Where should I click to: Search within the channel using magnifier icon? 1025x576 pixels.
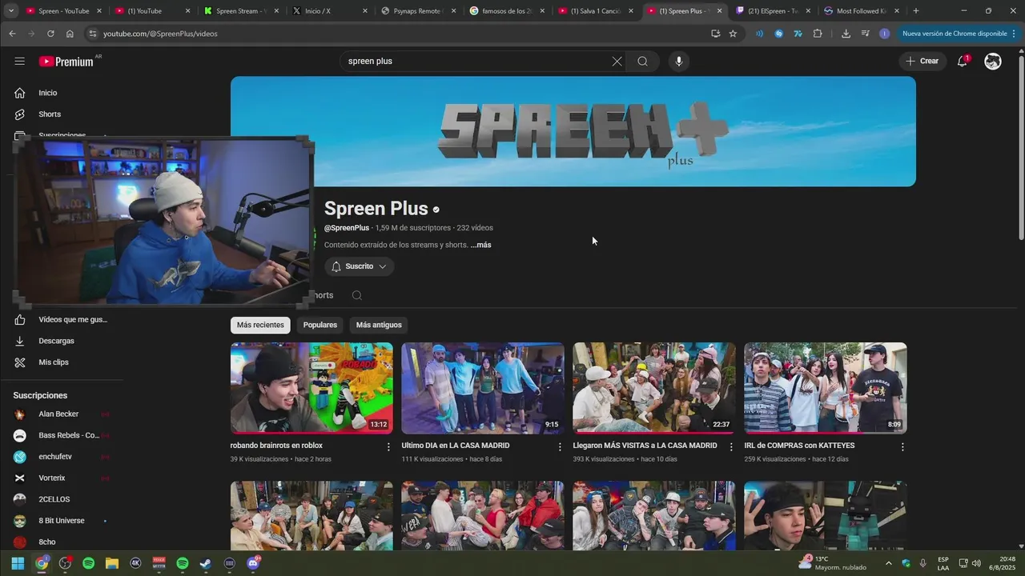click(357, 295)
